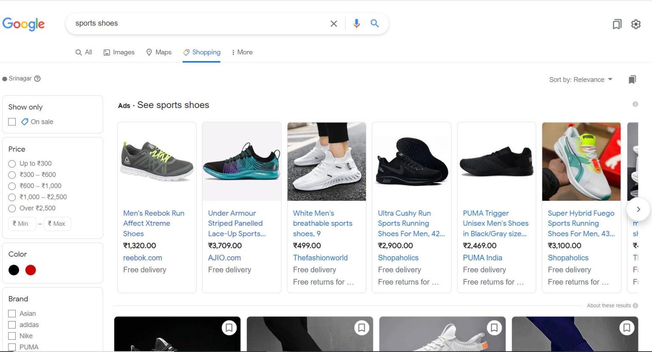Visit the AJIO.com seller link
The image size is (652, 352).
click(x=225, y=258)
